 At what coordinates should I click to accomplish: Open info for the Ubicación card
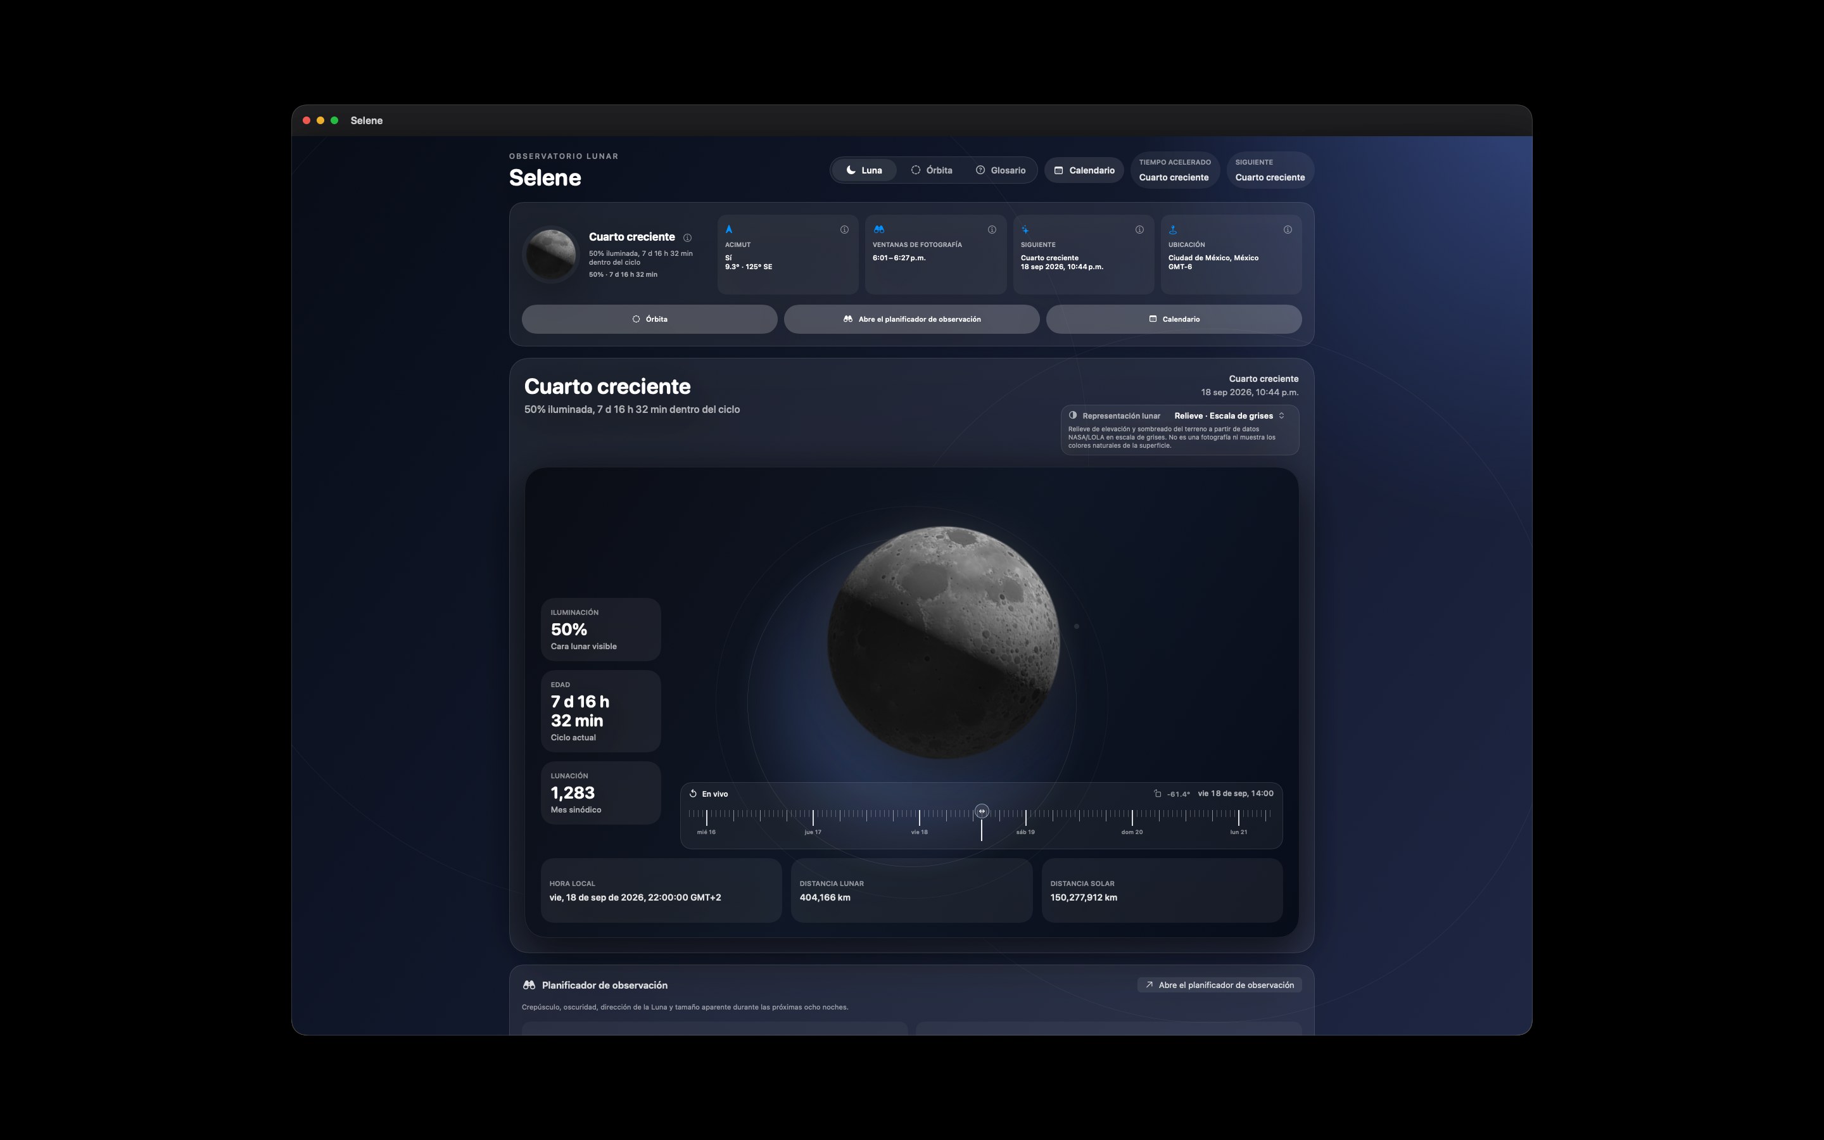pyautogui.click(x=1288, y=230)
